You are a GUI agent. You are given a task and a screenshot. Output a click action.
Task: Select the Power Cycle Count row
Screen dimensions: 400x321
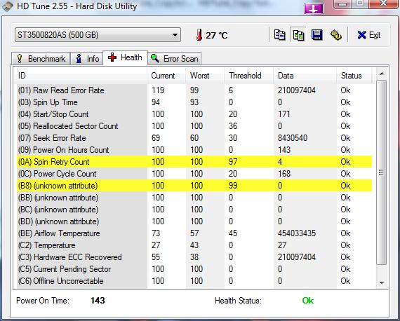point(194,174)
